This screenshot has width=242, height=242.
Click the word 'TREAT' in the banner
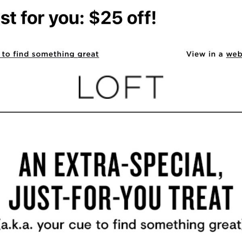click(x=201, y=198)
